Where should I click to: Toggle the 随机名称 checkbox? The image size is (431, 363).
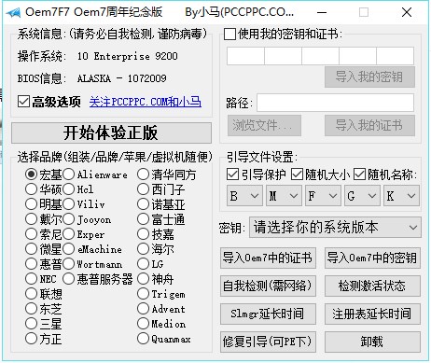pyautogui.click(x=359, y=175)
